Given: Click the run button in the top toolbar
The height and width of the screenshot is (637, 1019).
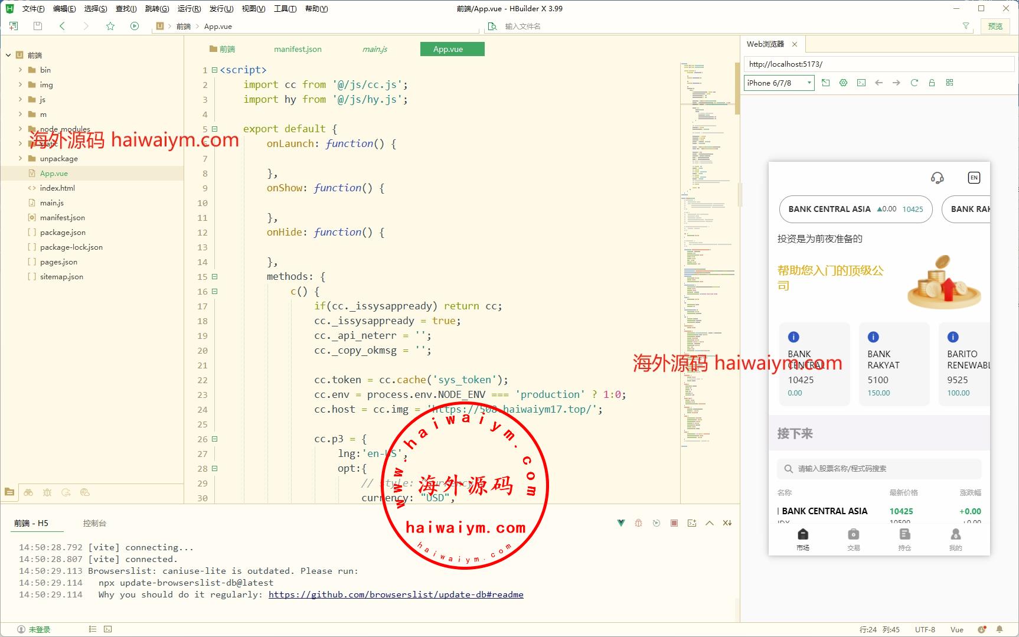Looking at the screenshot, I should pyautogui.click(x=135, y=26).
